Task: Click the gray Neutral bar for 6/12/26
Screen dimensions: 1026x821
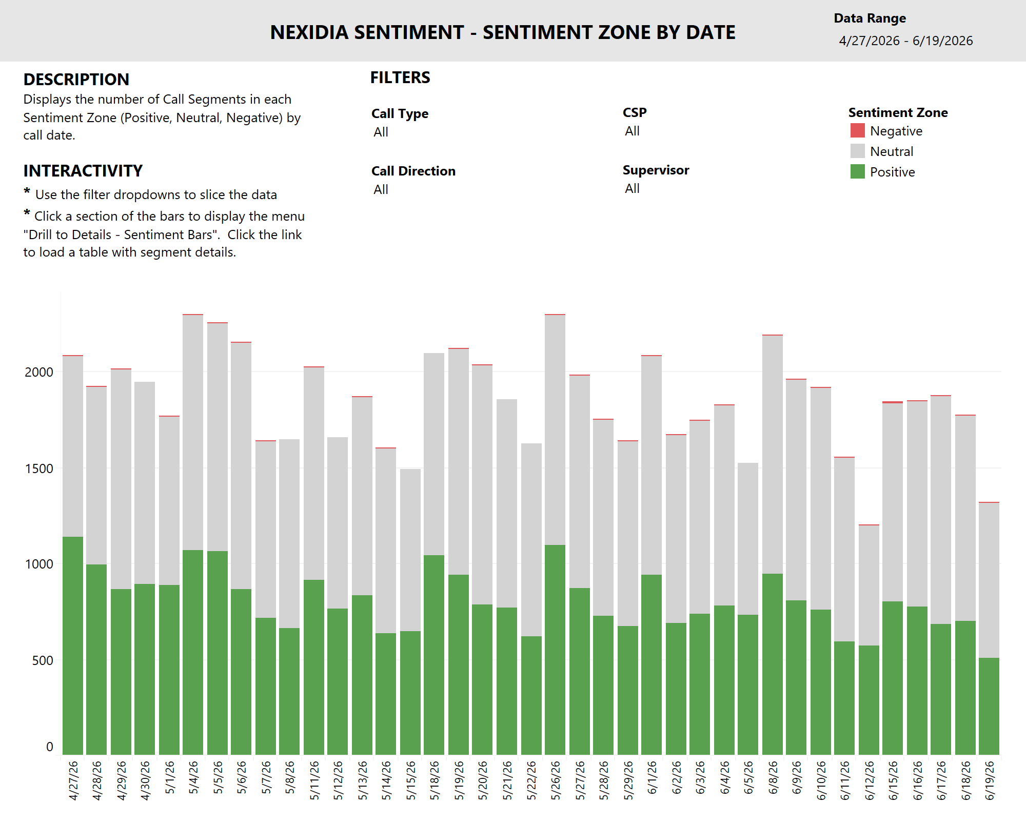Action: pos(869,585)
